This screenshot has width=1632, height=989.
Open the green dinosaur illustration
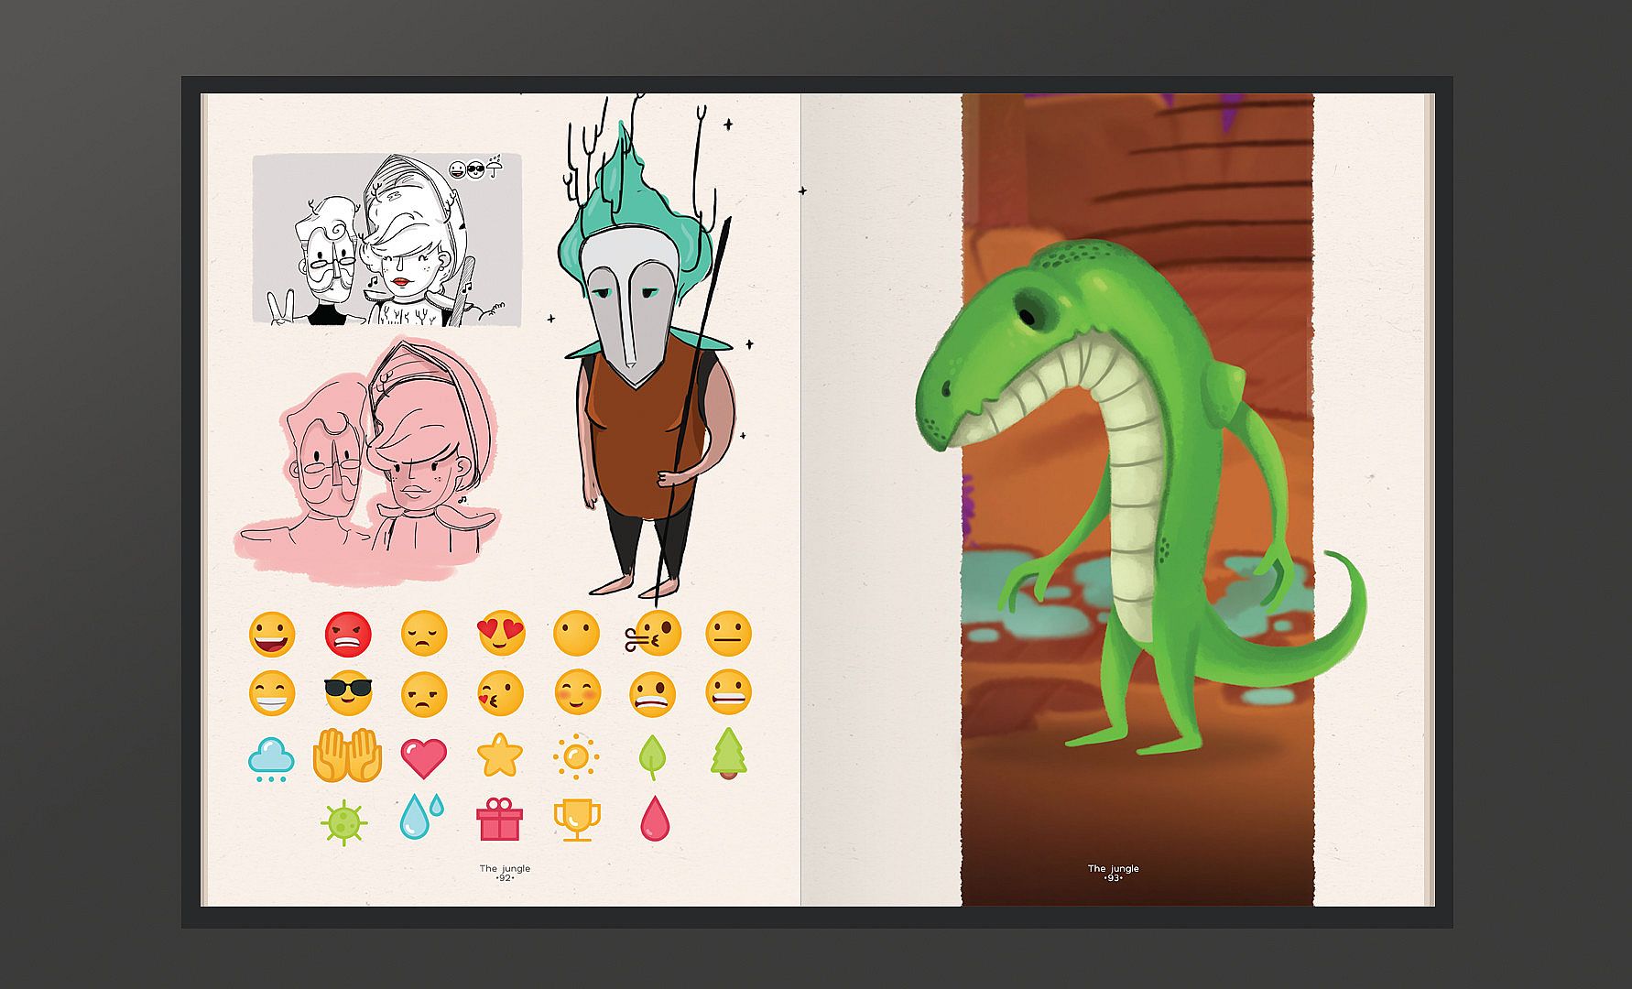[x=1140, y=499]
